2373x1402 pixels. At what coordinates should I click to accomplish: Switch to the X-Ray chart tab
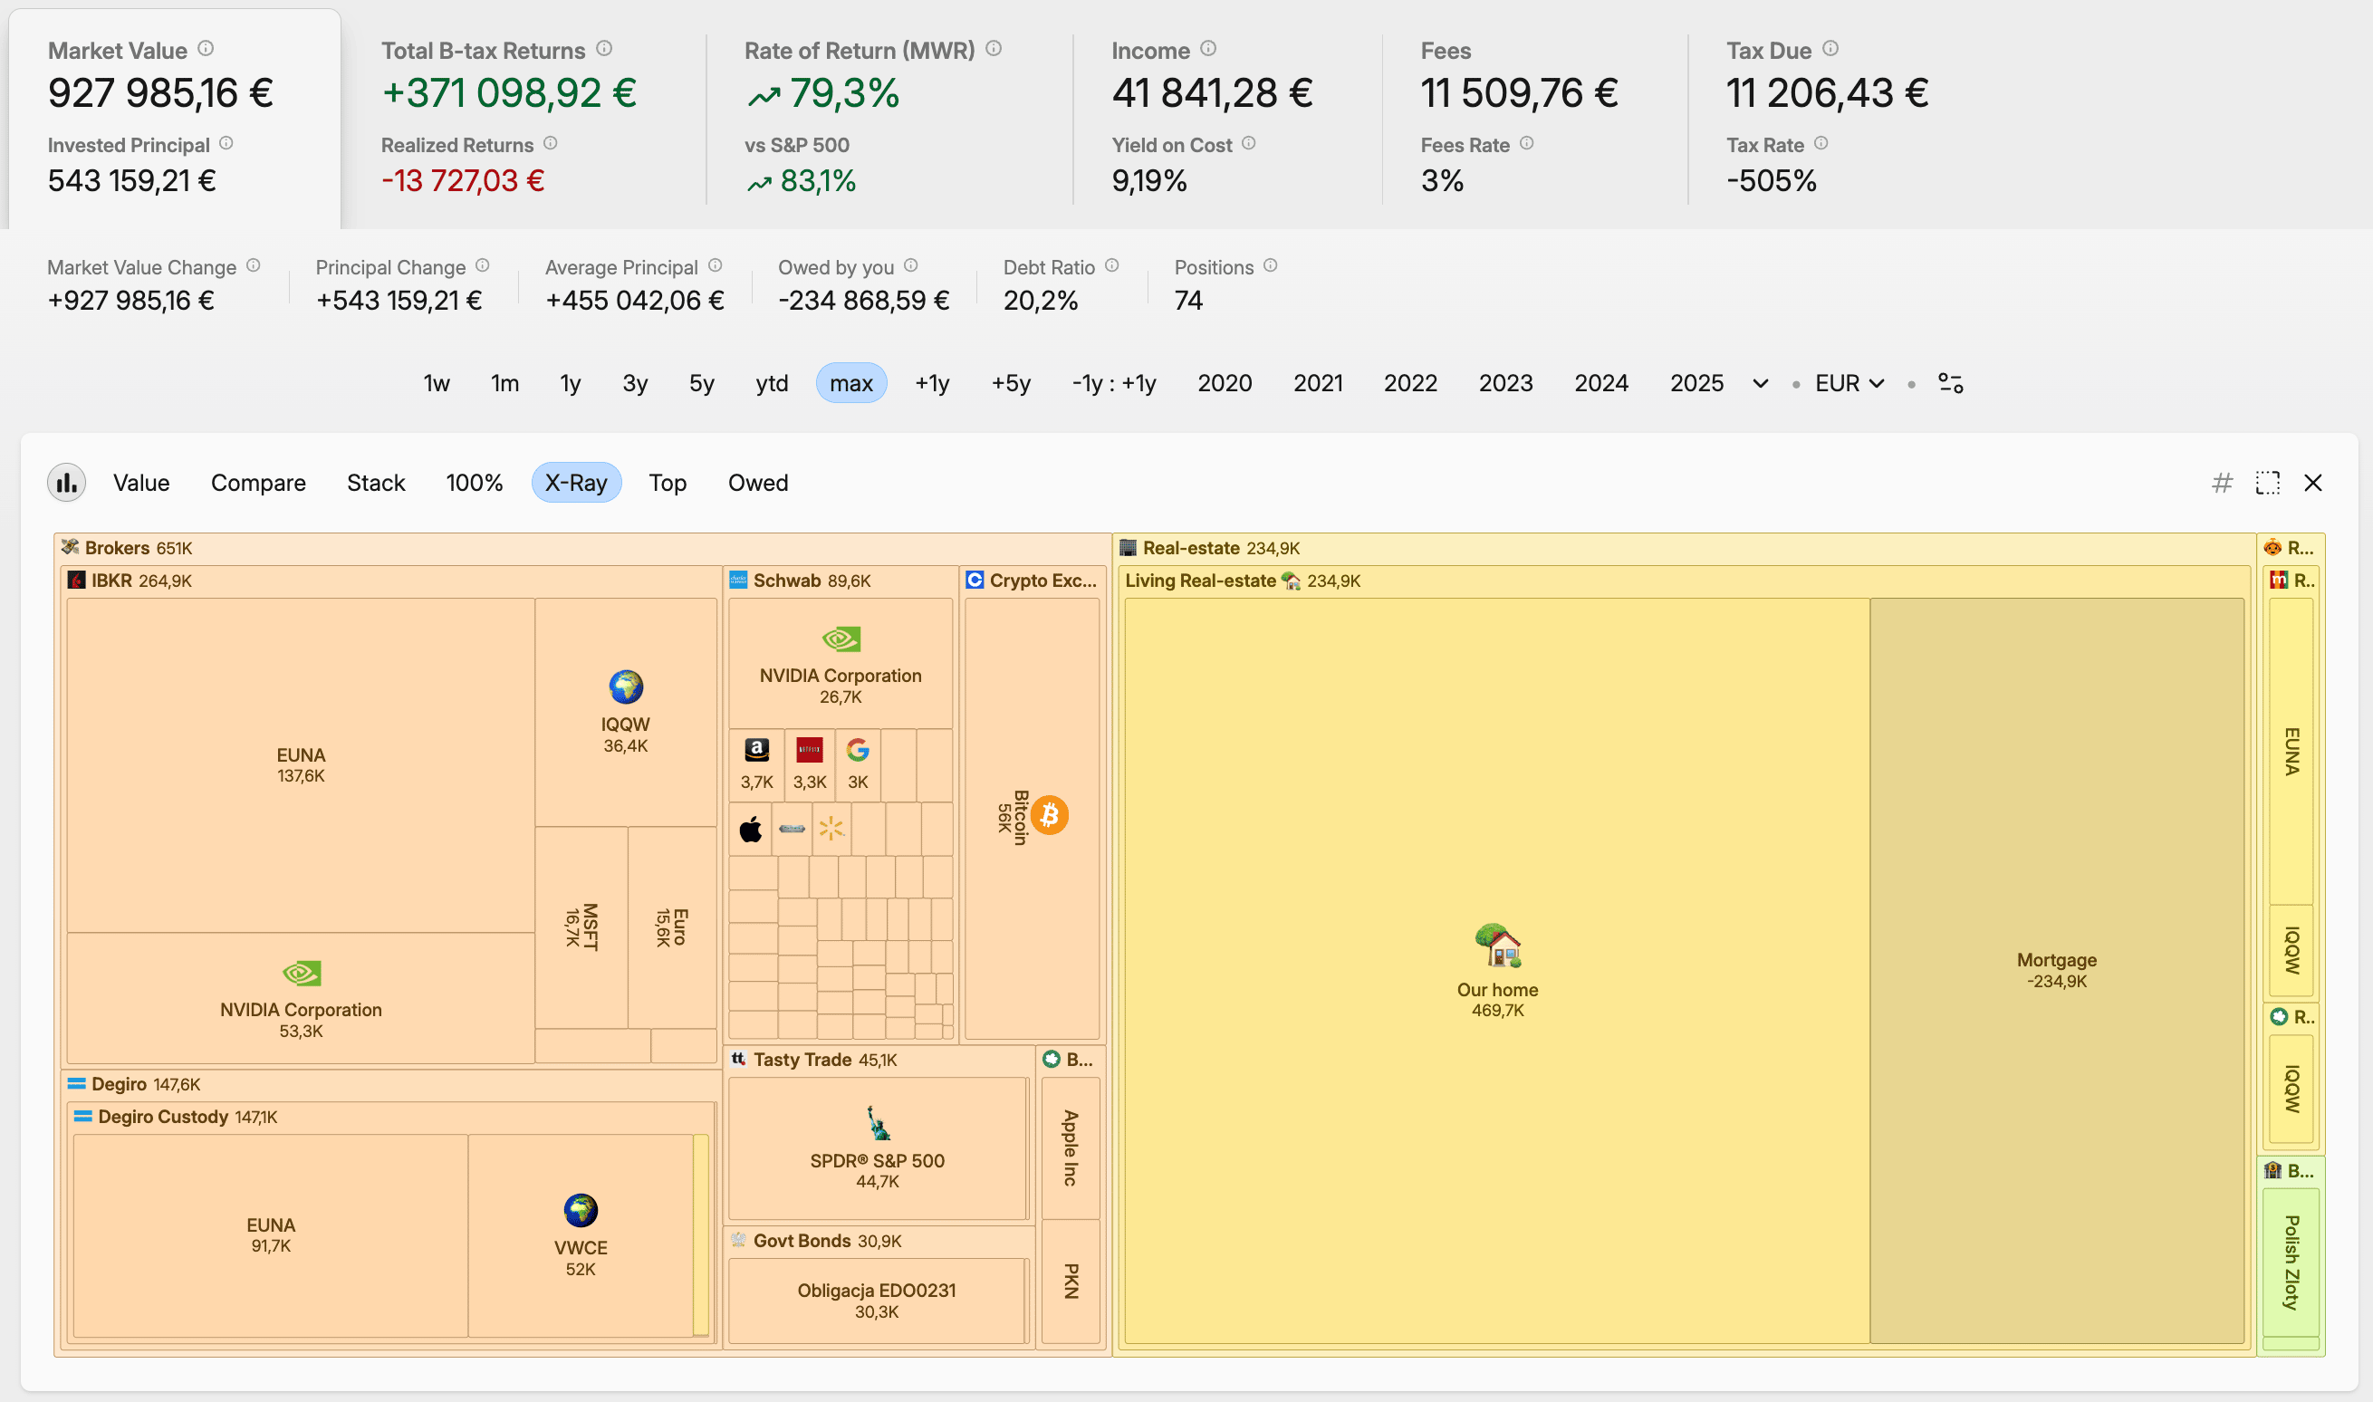[576, 483]
